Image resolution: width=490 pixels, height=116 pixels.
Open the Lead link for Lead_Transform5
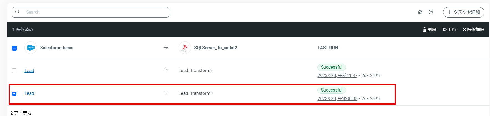[29, 93]
